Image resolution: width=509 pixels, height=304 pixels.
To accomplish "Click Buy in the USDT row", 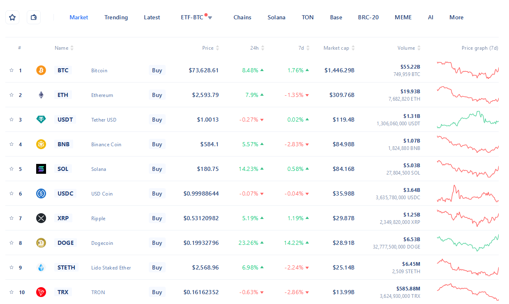I will pos(157,120).
